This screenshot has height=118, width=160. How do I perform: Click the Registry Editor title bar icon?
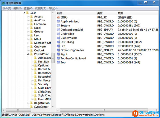coord(3,3)
